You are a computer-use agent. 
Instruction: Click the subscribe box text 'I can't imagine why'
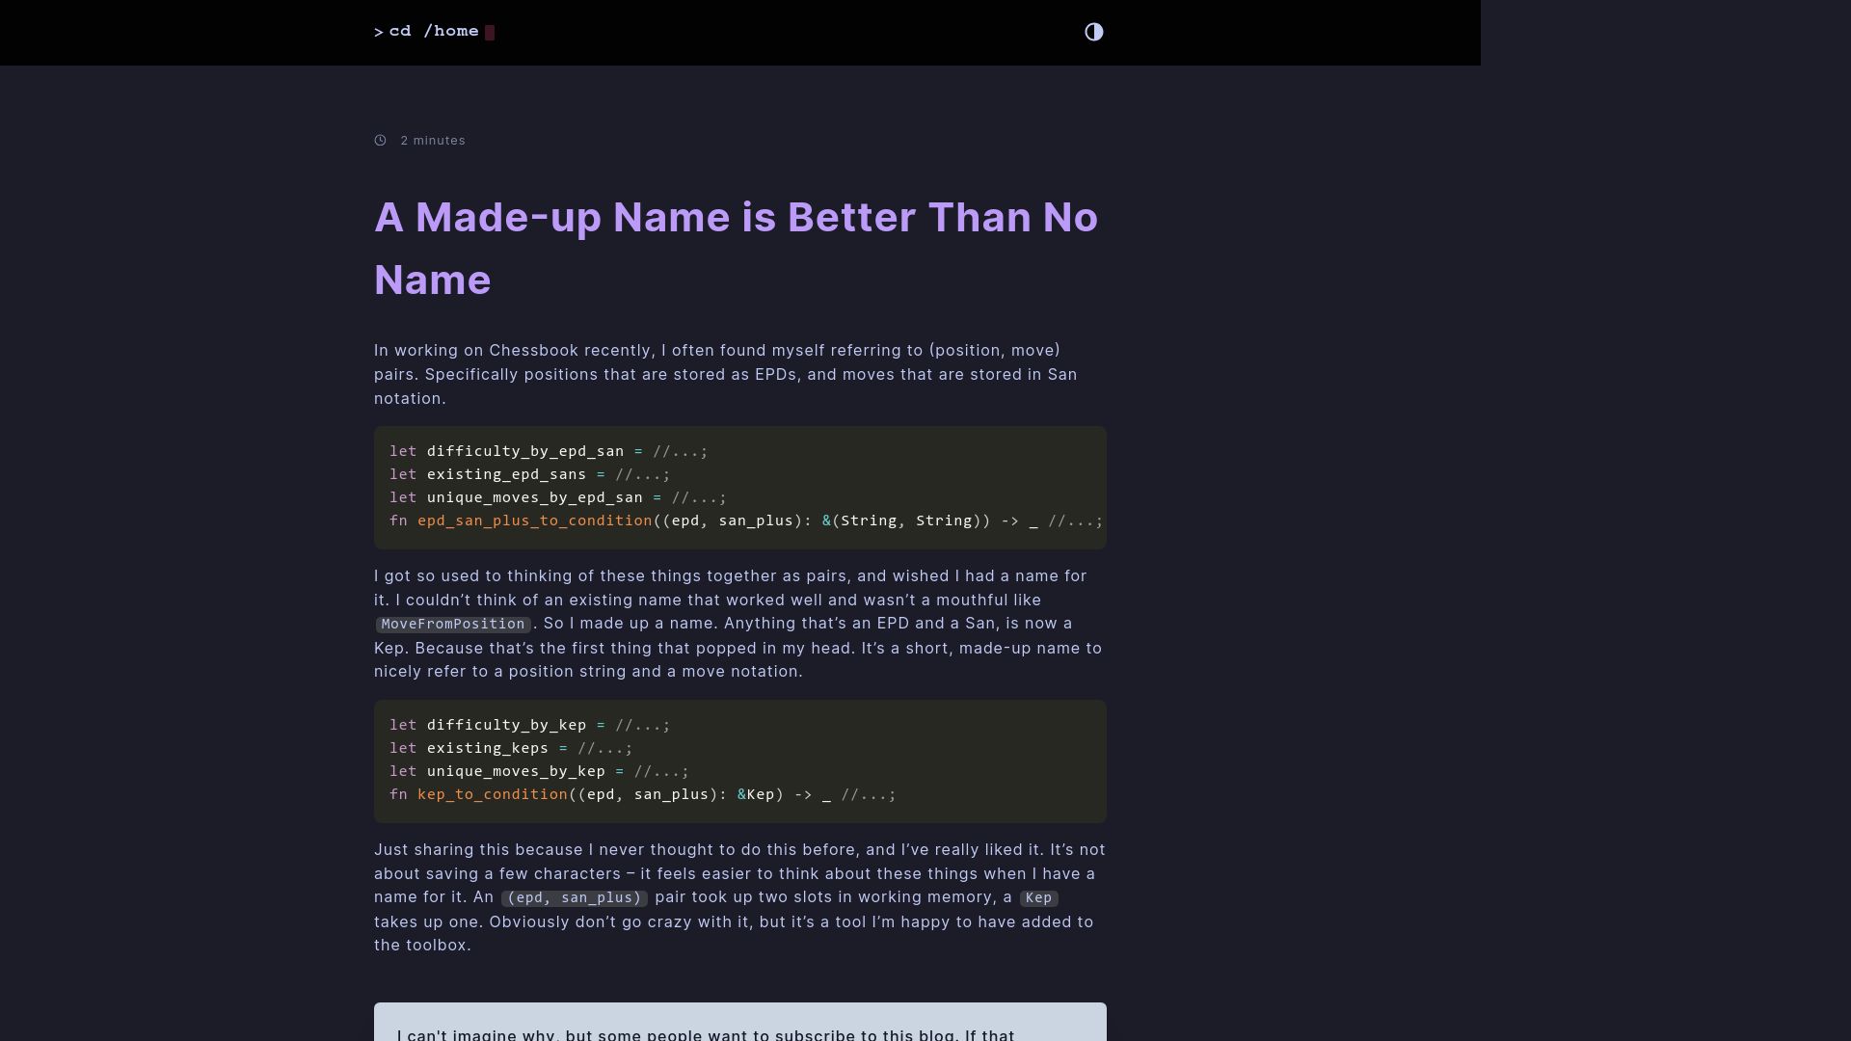pos(706,1034)
